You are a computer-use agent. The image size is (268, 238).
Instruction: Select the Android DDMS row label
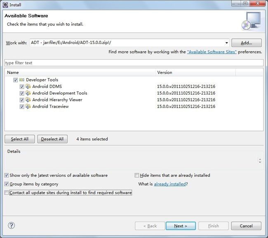47,87
